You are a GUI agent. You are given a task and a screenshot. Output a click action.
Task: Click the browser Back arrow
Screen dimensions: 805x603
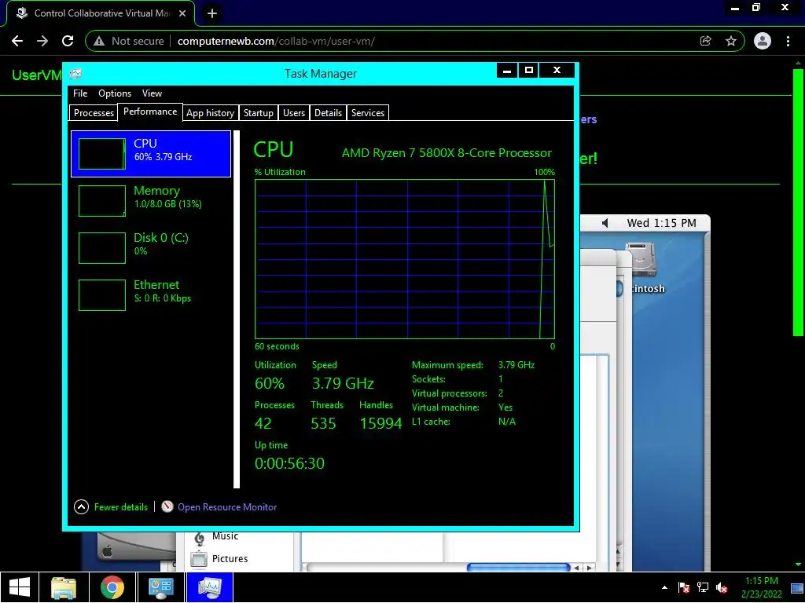pyautogui.click(x=17, y=41)
